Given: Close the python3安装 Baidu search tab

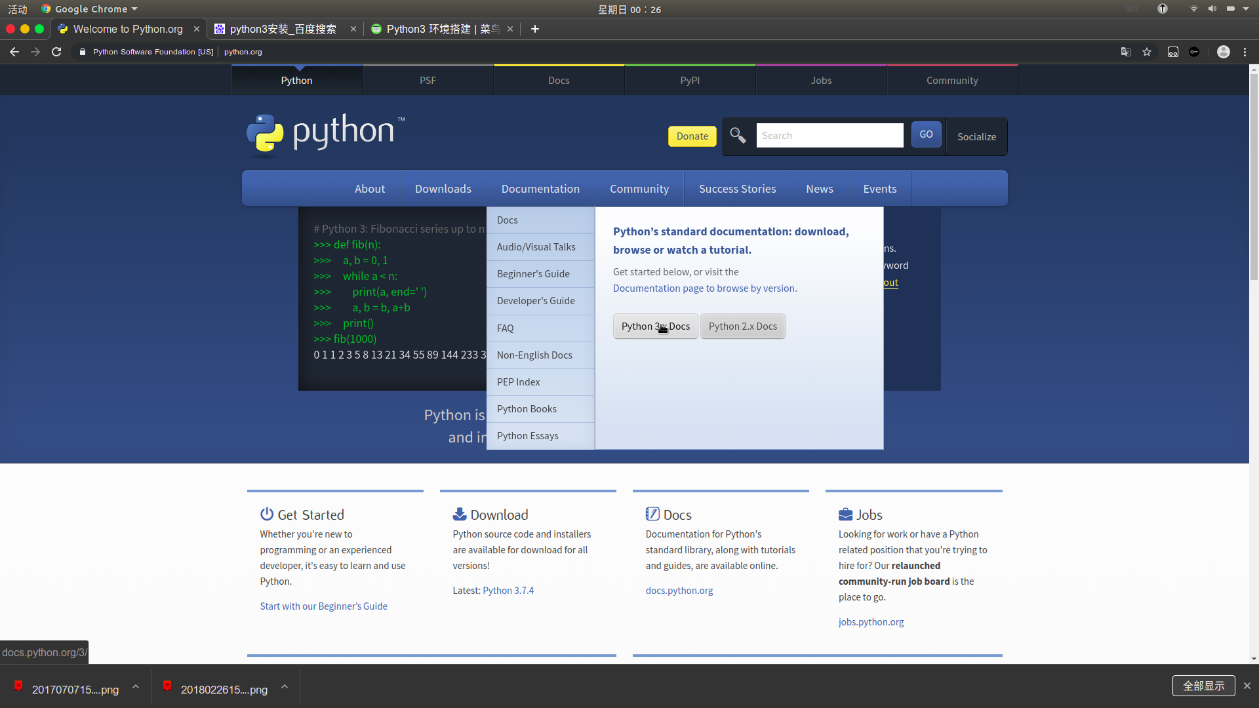Looking at the screenshot, I should (x=353, y=29).
